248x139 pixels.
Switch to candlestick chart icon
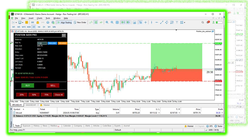point(96,22)
